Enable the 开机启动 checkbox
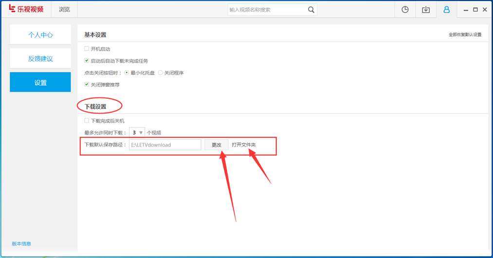Viewport: 493px width, 258px height. coord(87,49)
